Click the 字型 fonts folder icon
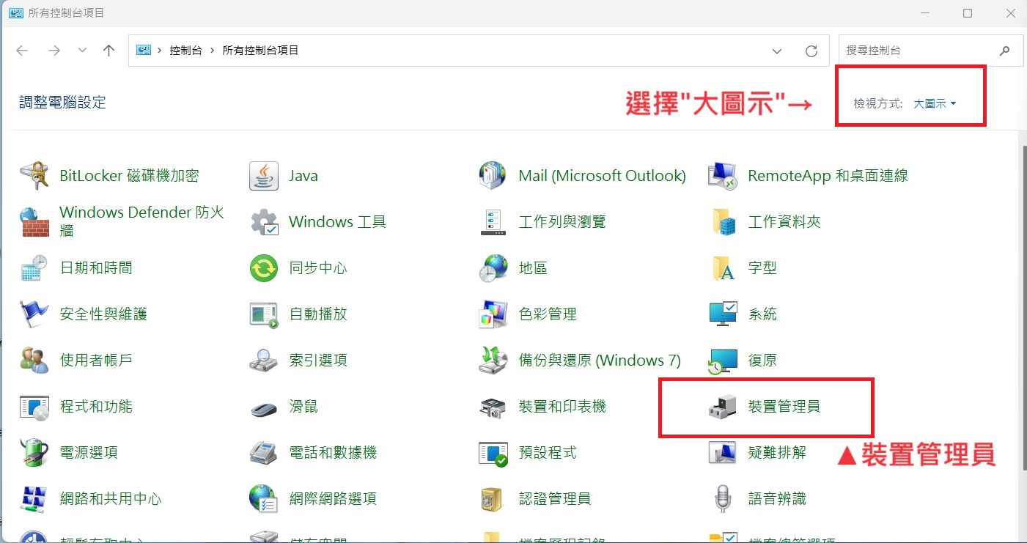Screen dimensions: 1027x543 click(x=723, y=268)
